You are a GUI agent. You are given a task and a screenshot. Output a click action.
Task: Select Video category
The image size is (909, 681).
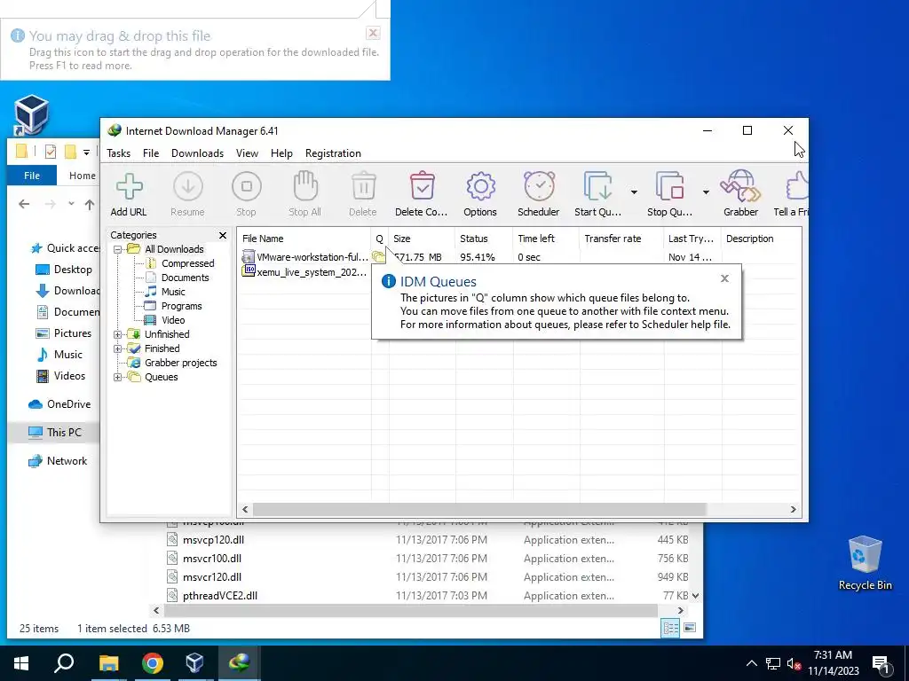click(173, 320)
